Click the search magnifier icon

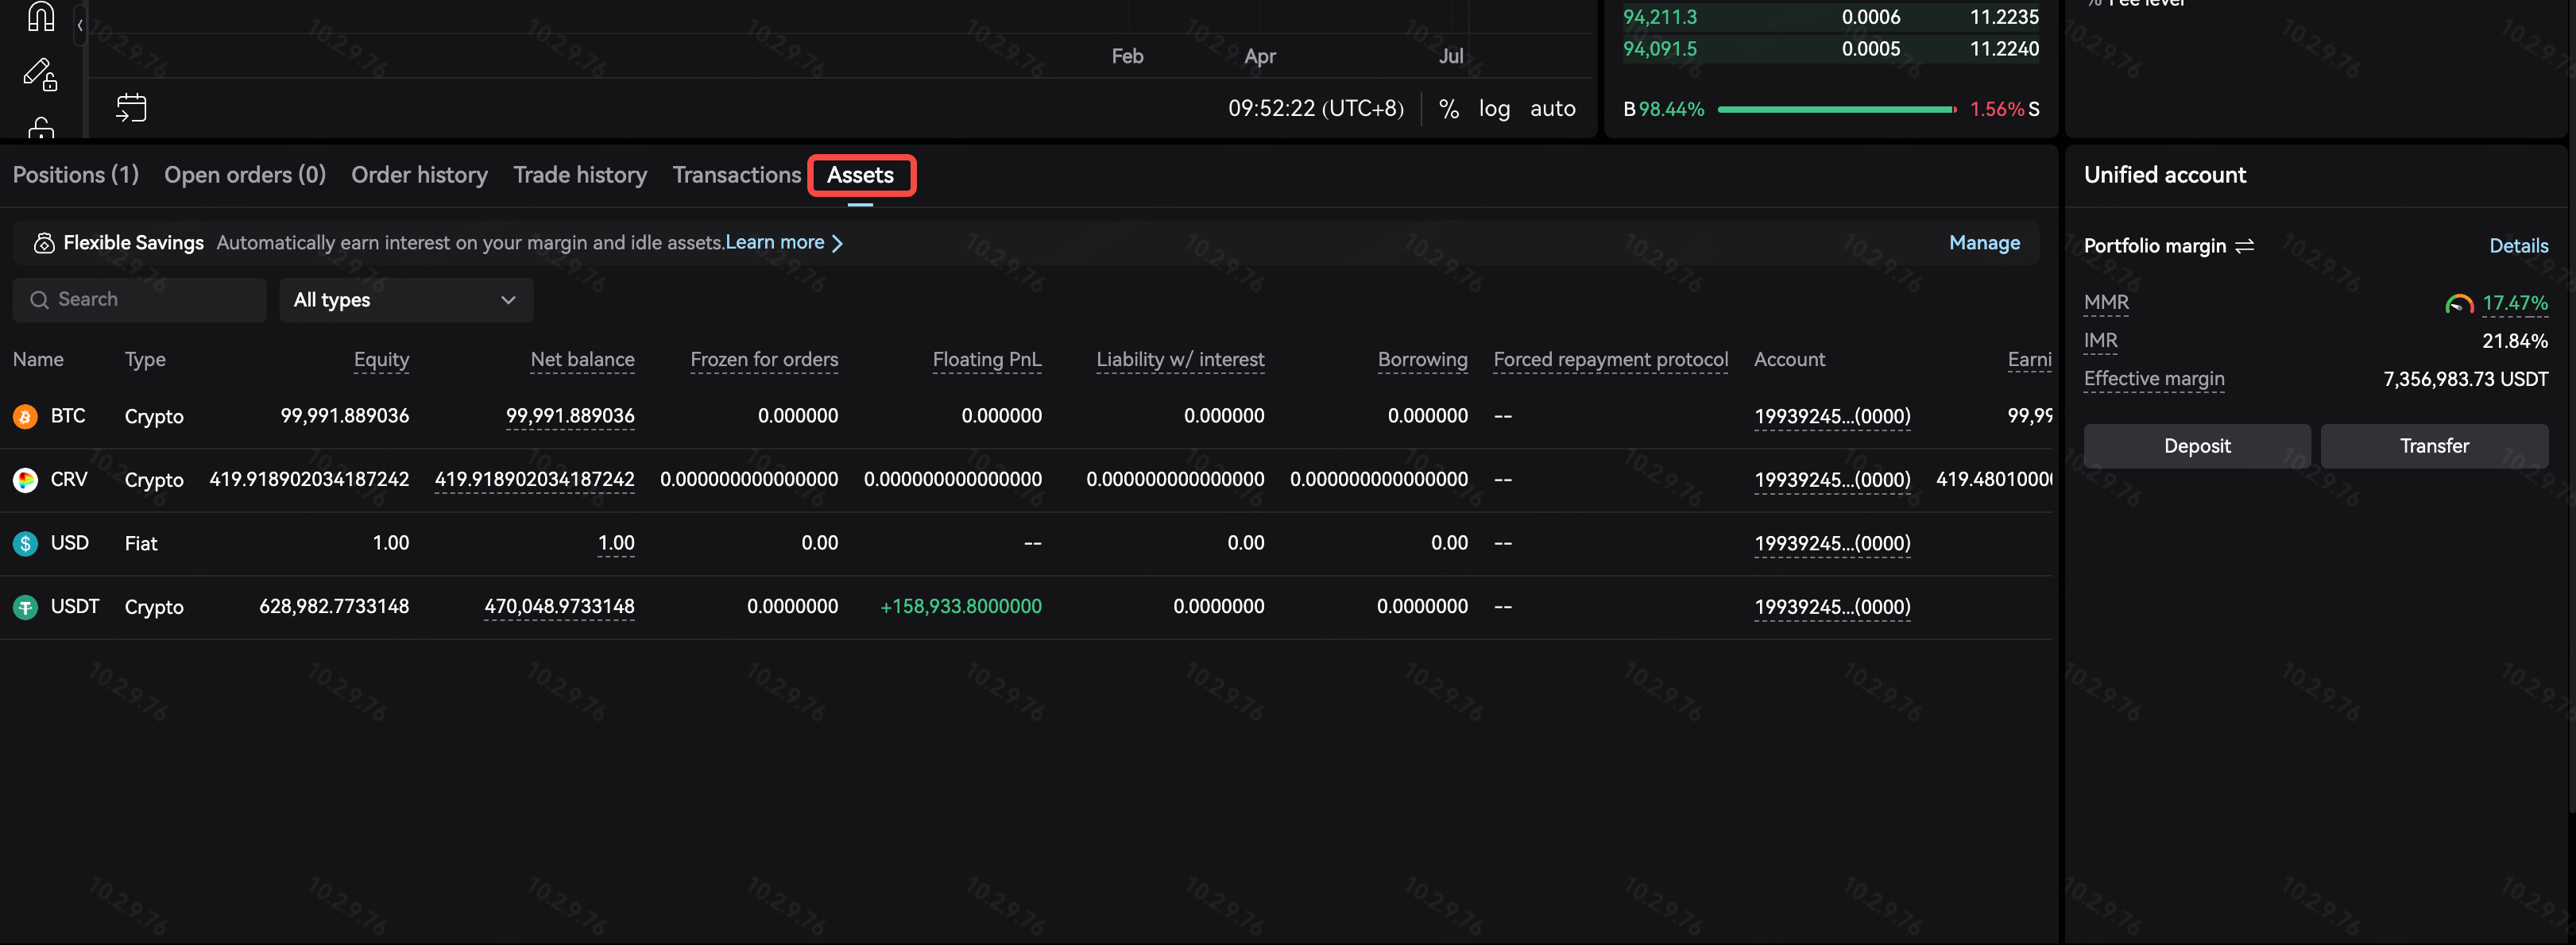tap(39, 299)
